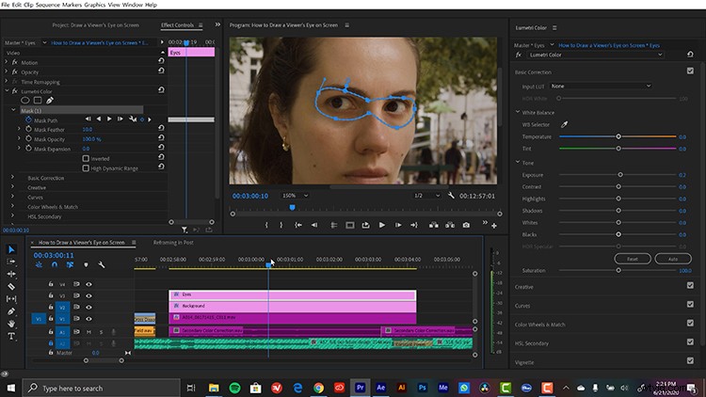Add marker in timeline
Image resolution: width=706 pixels, height=397 pixels.
86,264
